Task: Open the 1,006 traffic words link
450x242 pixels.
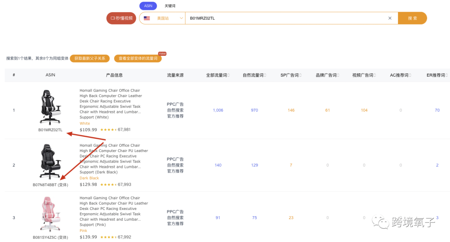Action: [218, 110]
